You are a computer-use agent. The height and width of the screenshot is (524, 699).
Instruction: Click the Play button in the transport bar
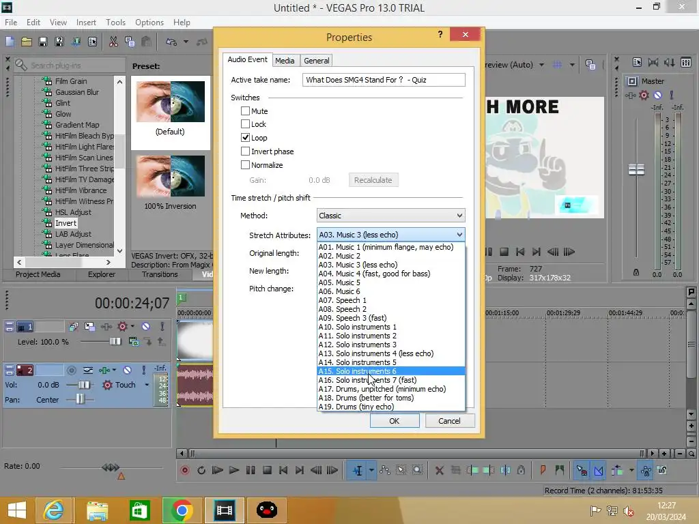pos(233,470)
